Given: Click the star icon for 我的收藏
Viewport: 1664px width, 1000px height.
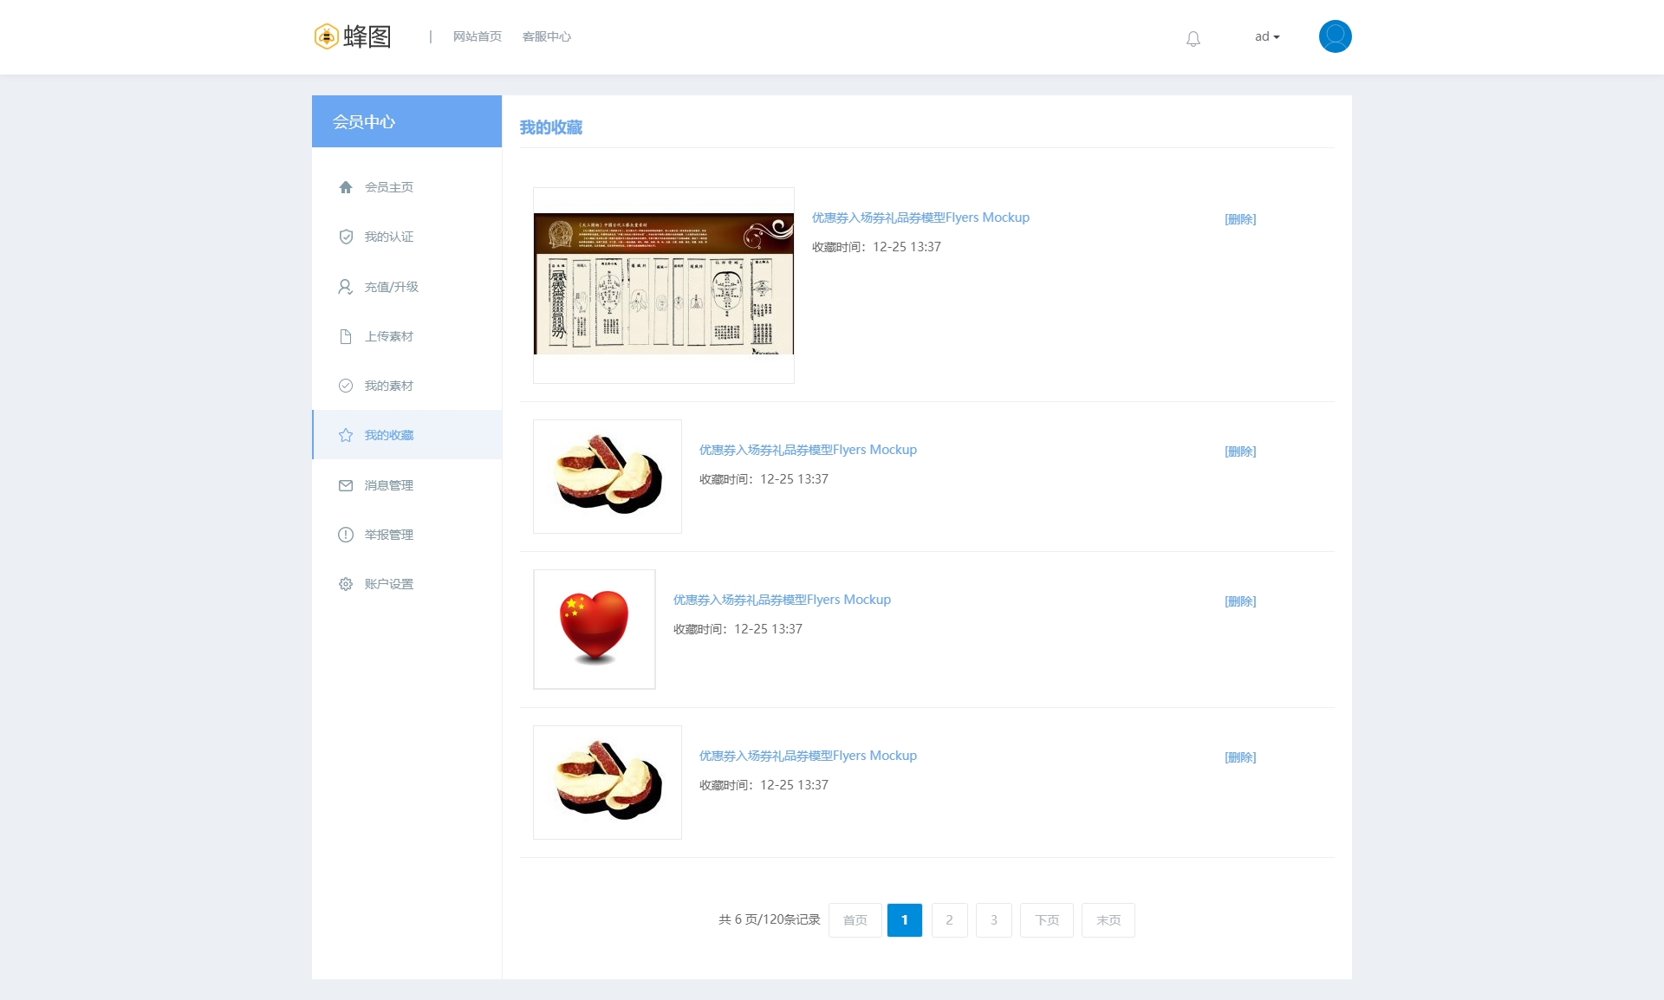Looking at the screenshot, I should (346, 435).
